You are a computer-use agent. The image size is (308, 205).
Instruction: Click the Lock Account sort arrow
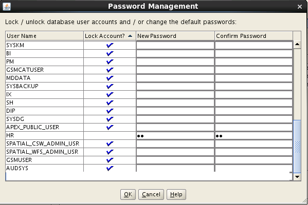pos(130,36)
